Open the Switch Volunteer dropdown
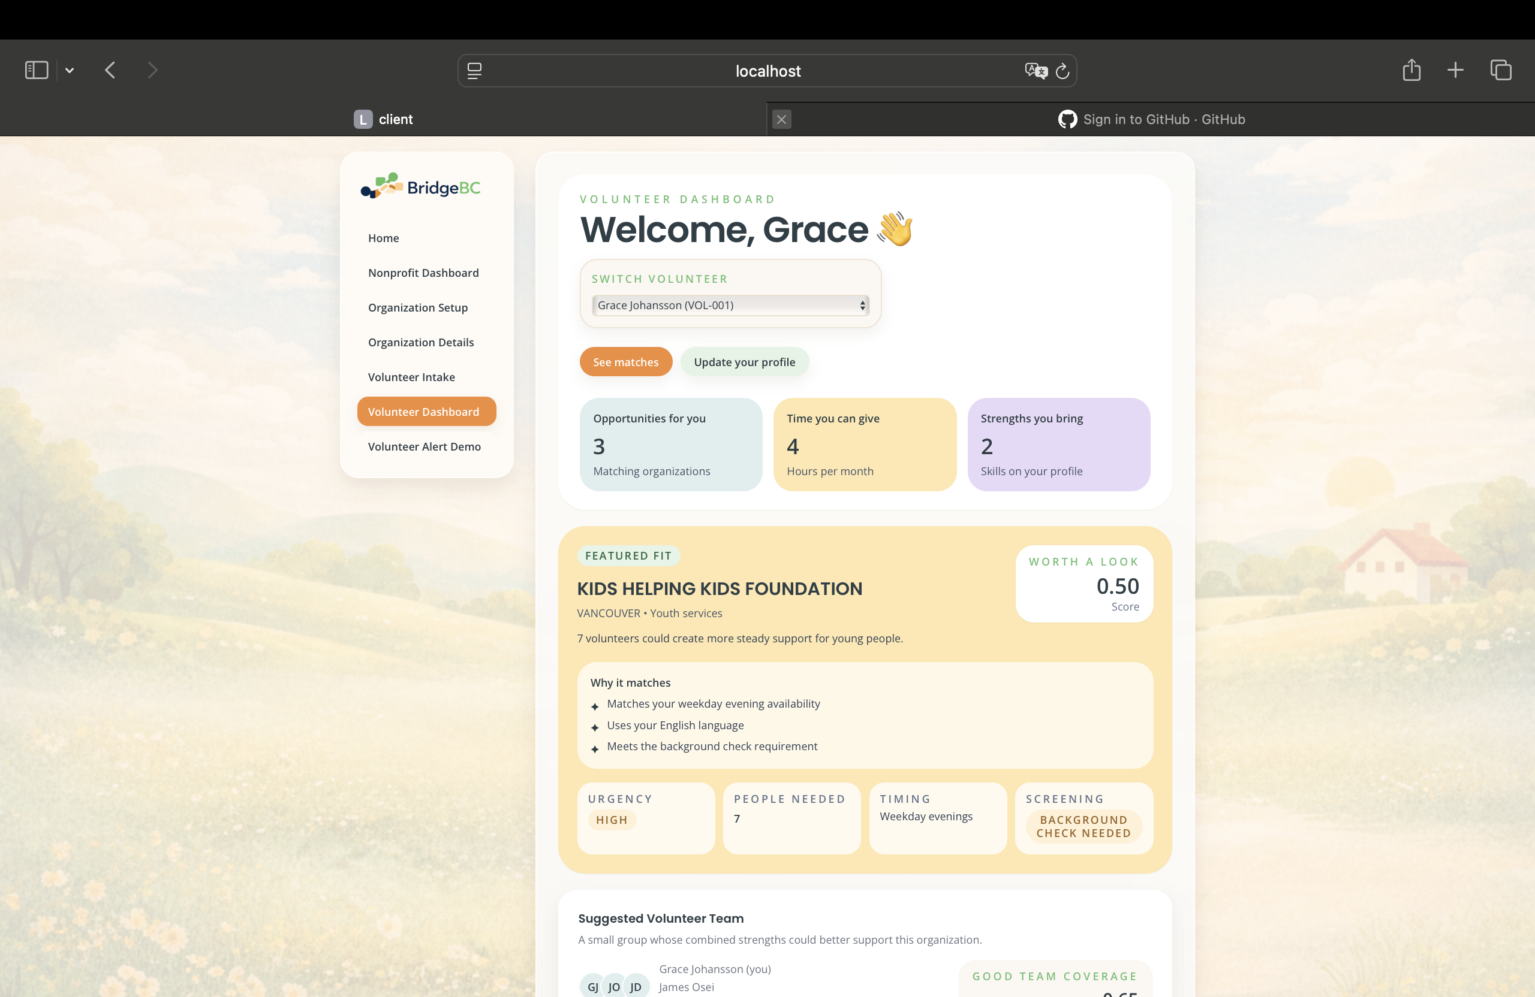Screen dimensions: 1535x997 point(730,306)
